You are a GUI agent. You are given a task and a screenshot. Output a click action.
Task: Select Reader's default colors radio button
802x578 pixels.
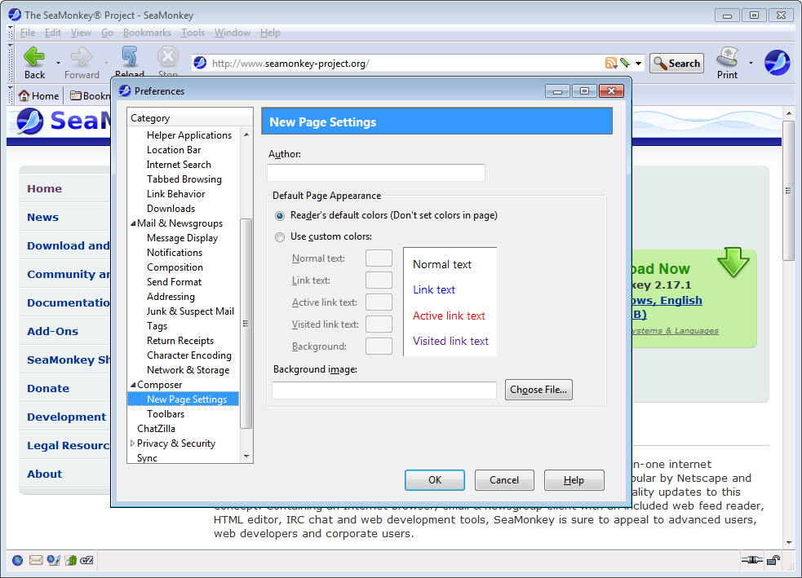pyautogui.click(x=280, y=216)
